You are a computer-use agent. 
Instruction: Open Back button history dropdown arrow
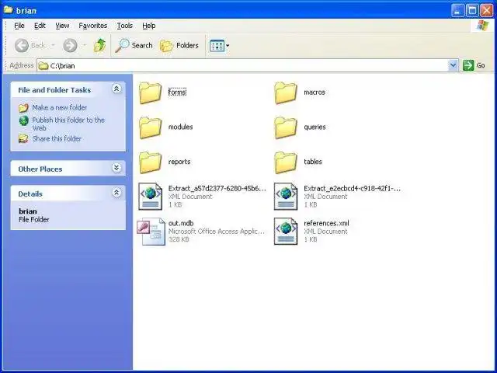53,46
